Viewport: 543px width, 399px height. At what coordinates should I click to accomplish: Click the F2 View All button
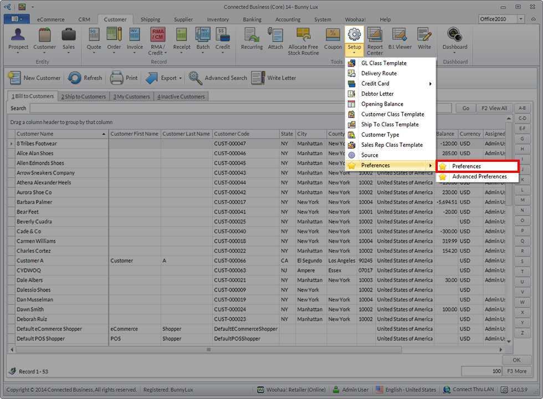coord(494,109)
